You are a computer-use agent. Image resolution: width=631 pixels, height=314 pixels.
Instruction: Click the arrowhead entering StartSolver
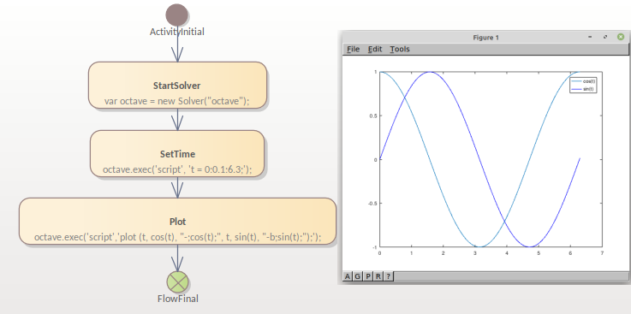click(177, 54)
